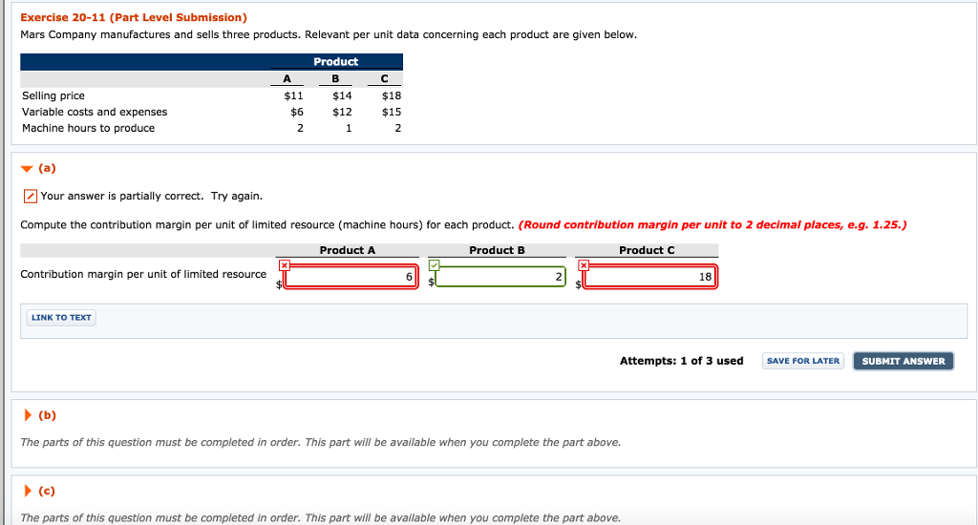Focus the Product B contribution margin field
This screenshot has width=978, height=525.
[500, 277]
